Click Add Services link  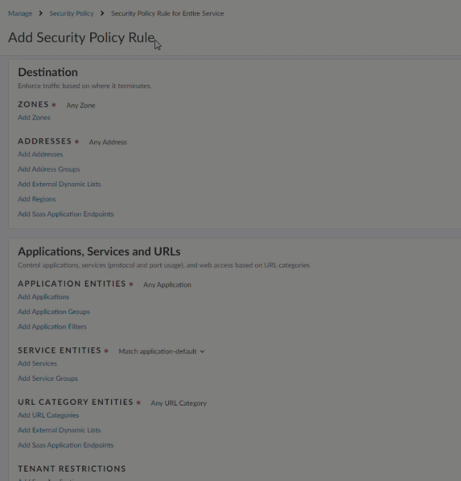pyautogui.click(x=37, y=363)
